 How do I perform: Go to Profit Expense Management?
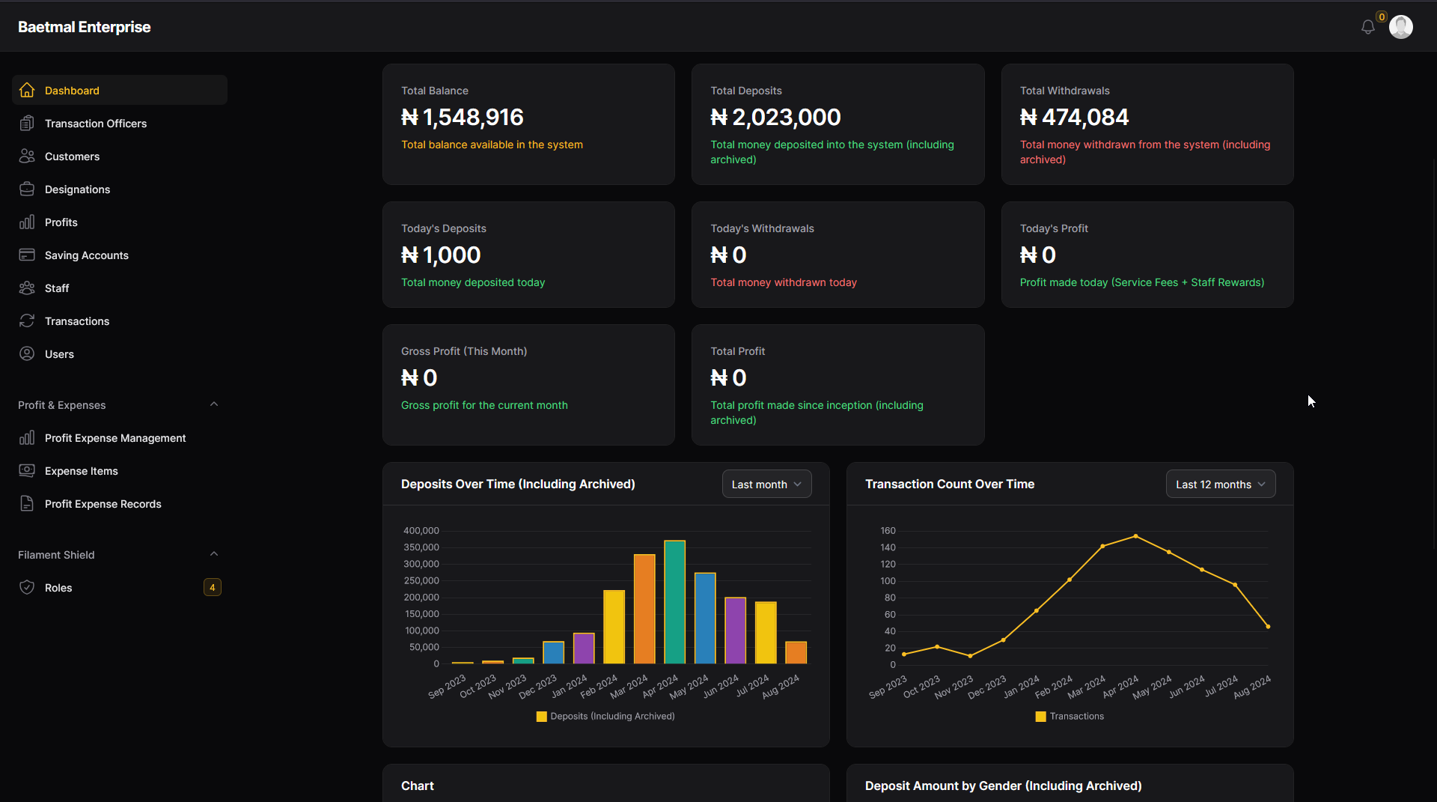115,438
